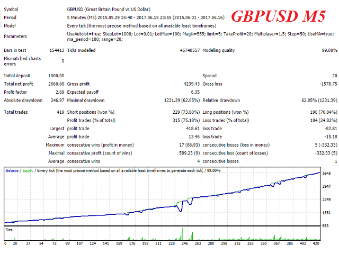Click Total net profit value 2660.68
This screenshot has height=254, width=339.
coord(56,84)
